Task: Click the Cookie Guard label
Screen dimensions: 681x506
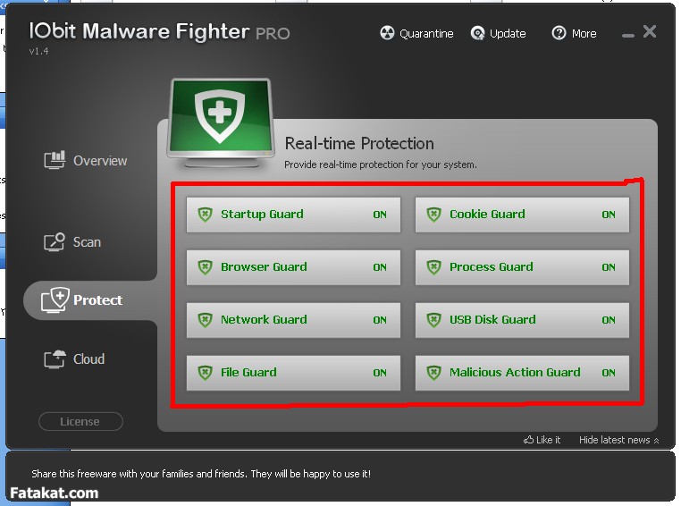Action: pyautogui.click(x=487, y=215)
